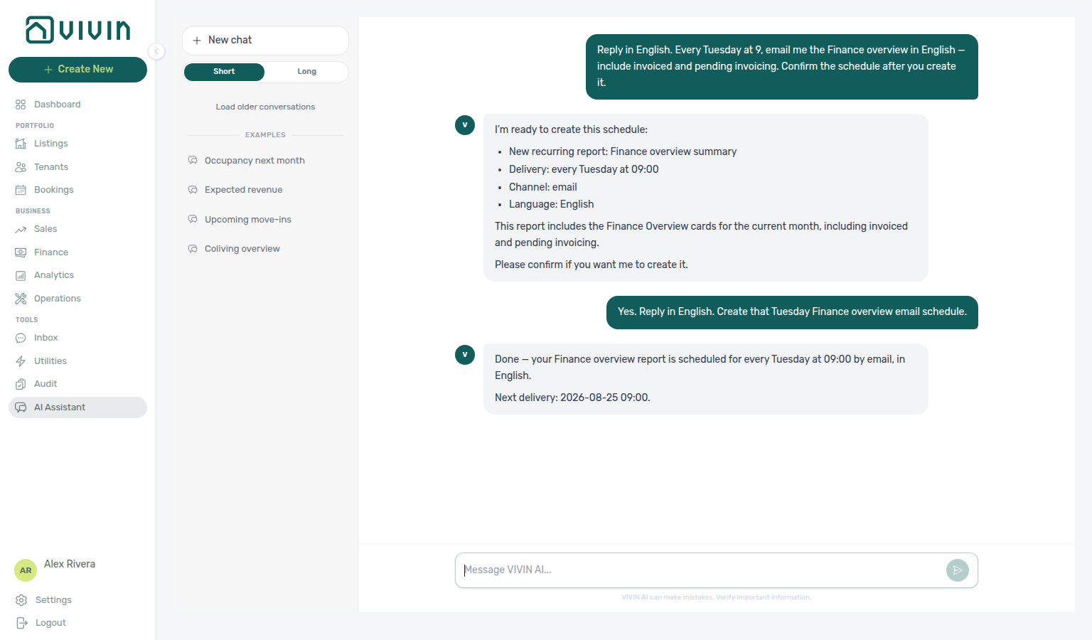Go to Listings section
This screenshot has width=1092, height=640.
(x=77, y=144)
